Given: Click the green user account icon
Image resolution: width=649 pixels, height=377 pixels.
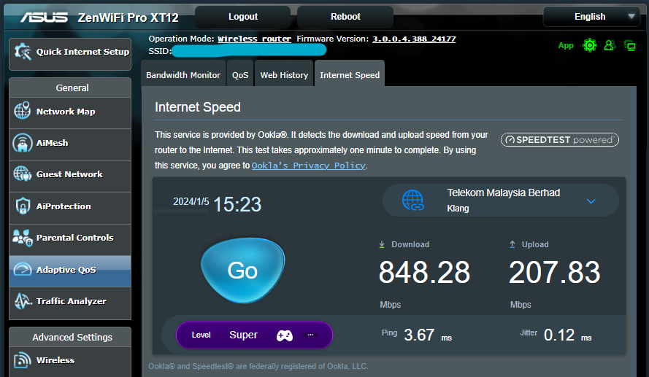Looking at the screenshot, I should [610, 45].
